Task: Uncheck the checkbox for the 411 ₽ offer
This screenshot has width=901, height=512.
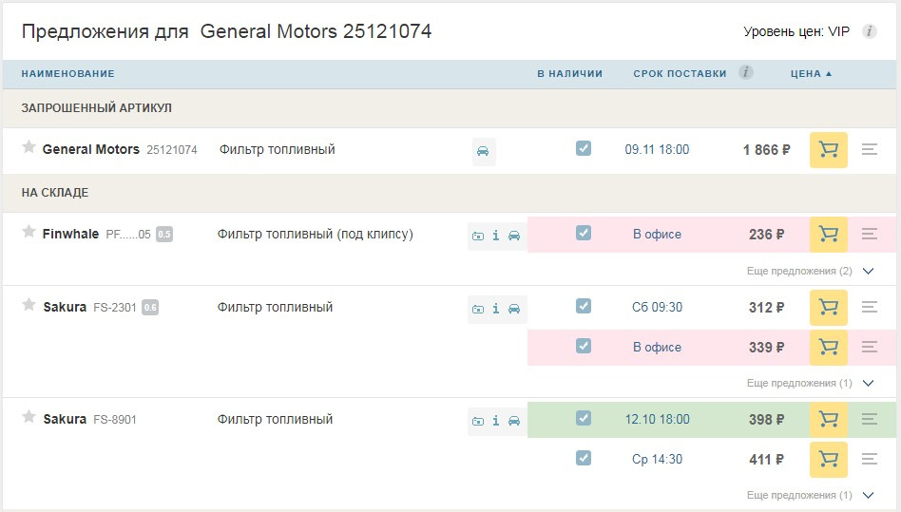Action: (x=584, y=458)
